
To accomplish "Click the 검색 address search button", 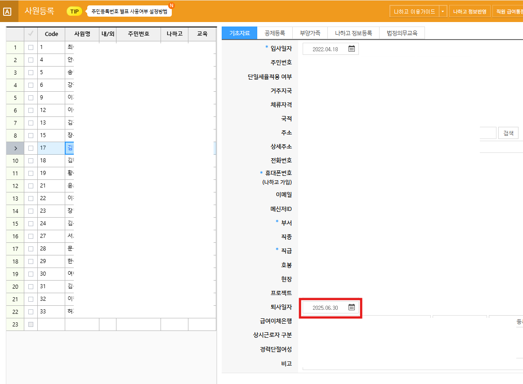I will tap(508, 133).
